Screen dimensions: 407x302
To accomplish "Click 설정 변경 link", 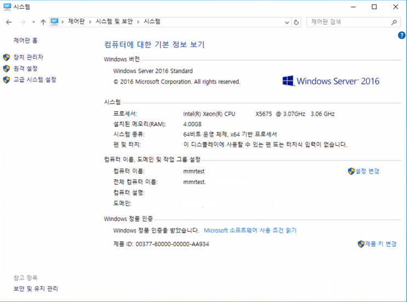I will click(367, 171).
